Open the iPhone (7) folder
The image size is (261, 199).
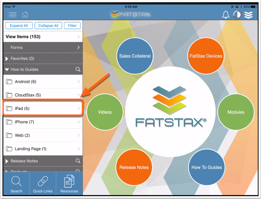[x=43, y=122]
